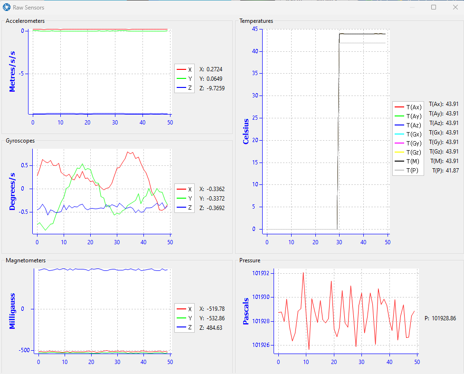Click the magnetometer X value -519.78
The width and height of the screenshot is (464, 374).
pos(216,309)
